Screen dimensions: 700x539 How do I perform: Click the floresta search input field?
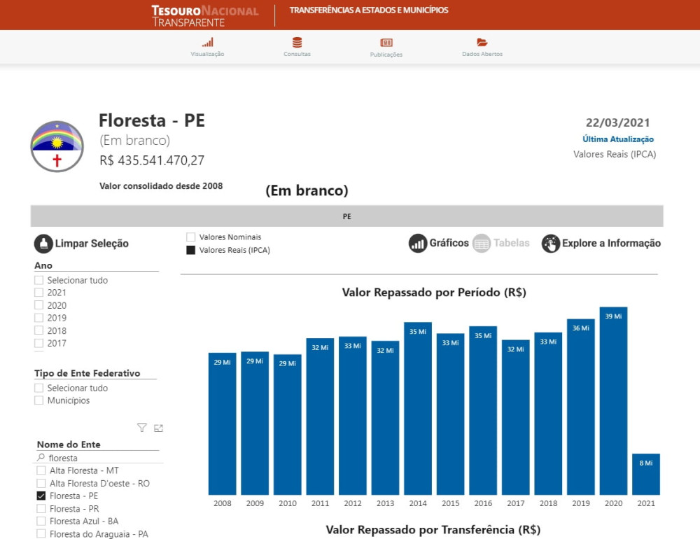(x=98, y=458)
